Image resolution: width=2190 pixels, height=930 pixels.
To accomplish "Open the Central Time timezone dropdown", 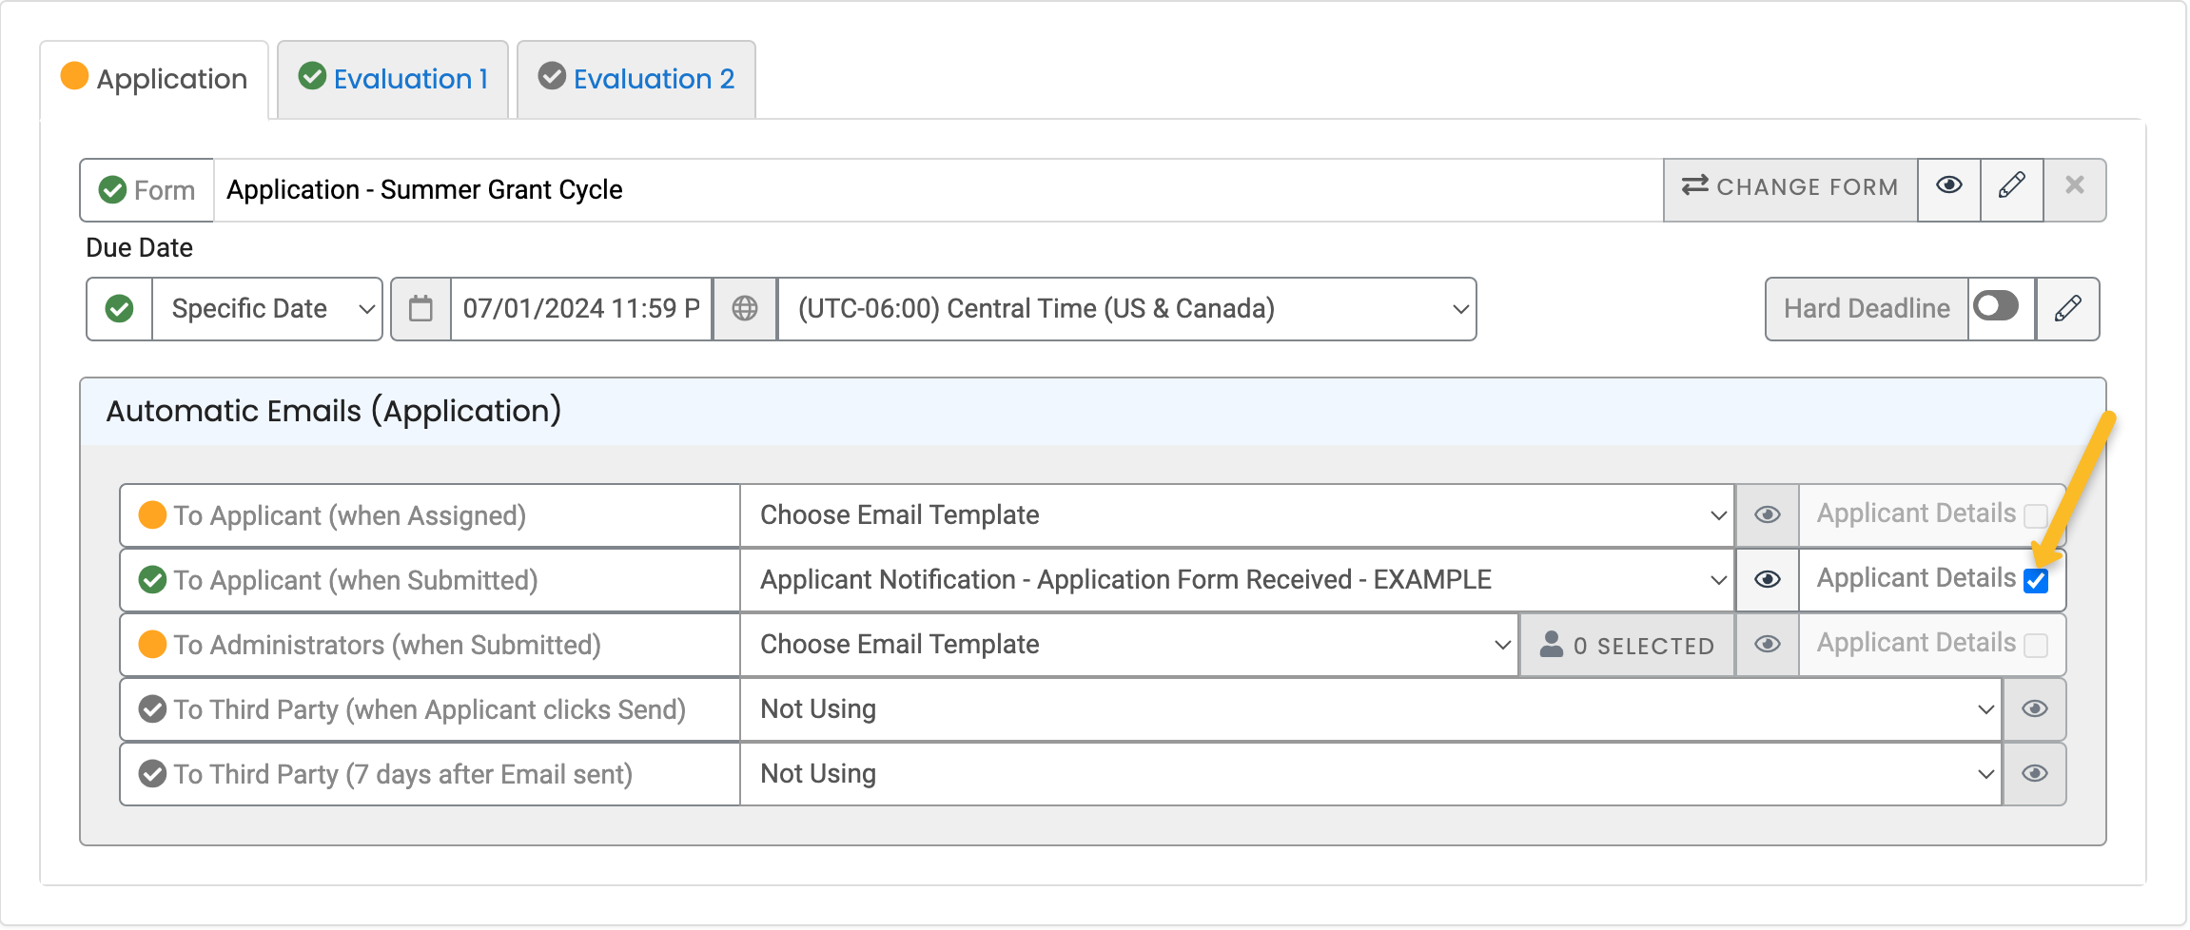I will point(1125,308).
